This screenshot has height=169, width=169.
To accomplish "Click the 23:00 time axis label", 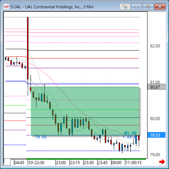I will [x=61, y=163].
